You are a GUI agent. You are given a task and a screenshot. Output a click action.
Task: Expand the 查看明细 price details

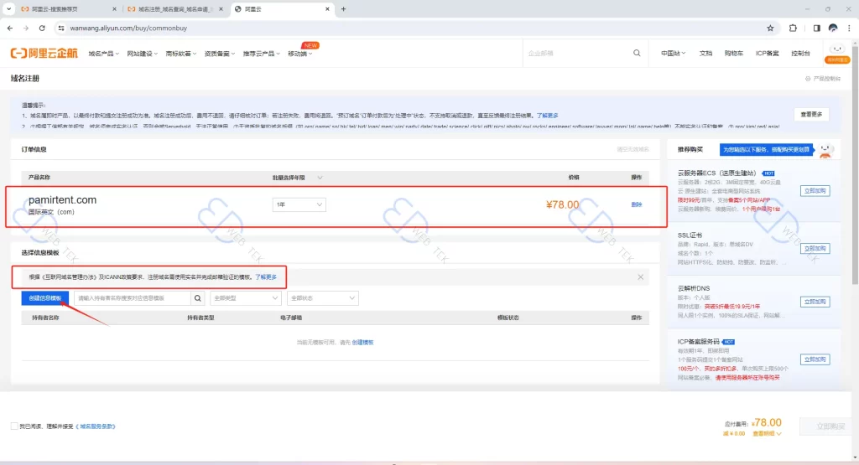pos(767,434)
